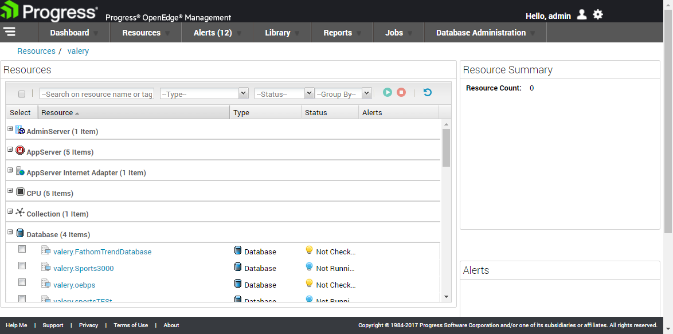Click the resource list scroll down arrow
Image resolution: width=673 pixels, height=334 pixels.
point(446,297)
